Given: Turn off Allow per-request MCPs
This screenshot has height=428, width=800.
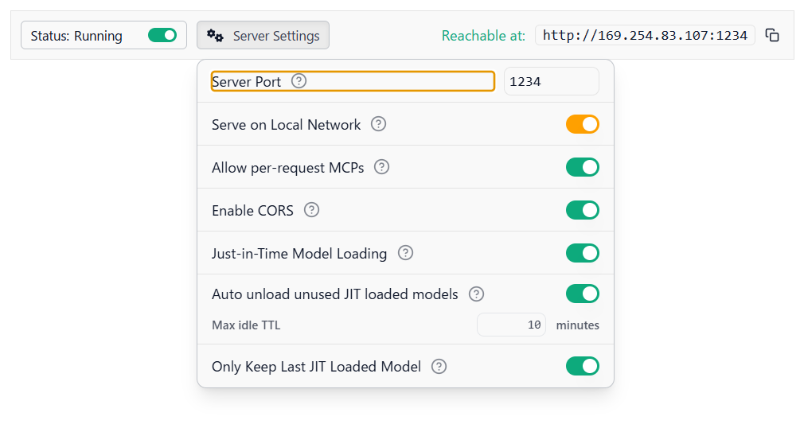Looking at the screenshot, I should (582, 167).
